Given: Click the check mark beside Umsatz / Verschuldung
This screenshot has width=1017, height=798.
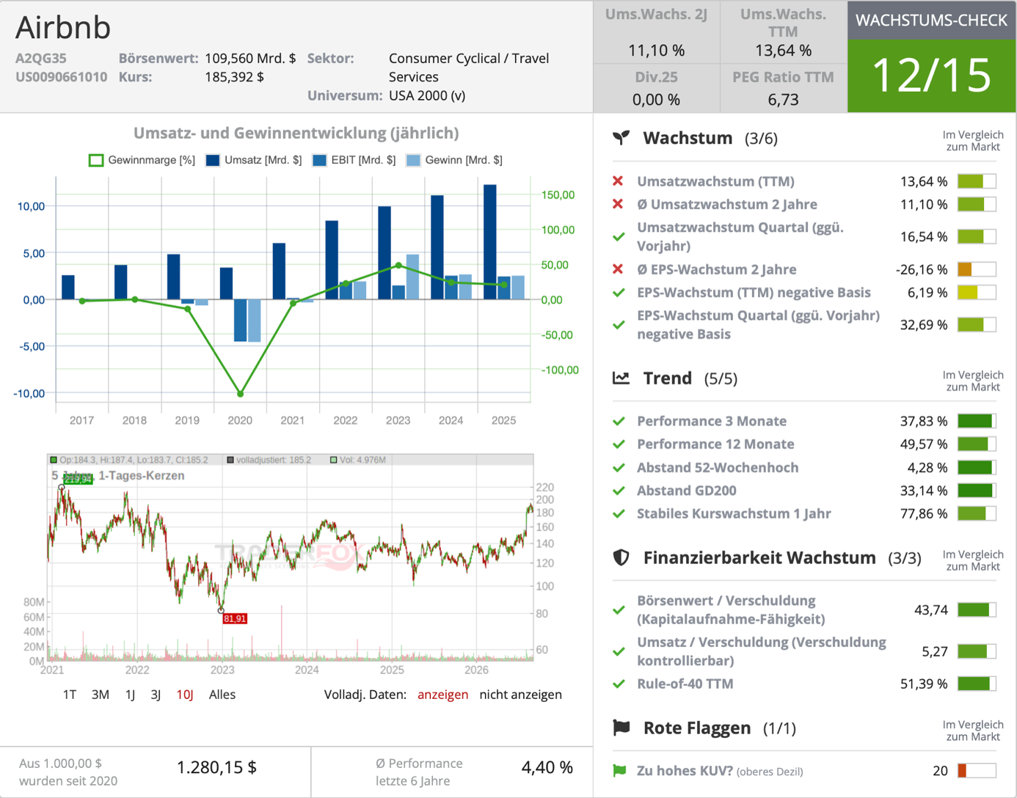Looking at the screenshot, I should tap(619, 651).
